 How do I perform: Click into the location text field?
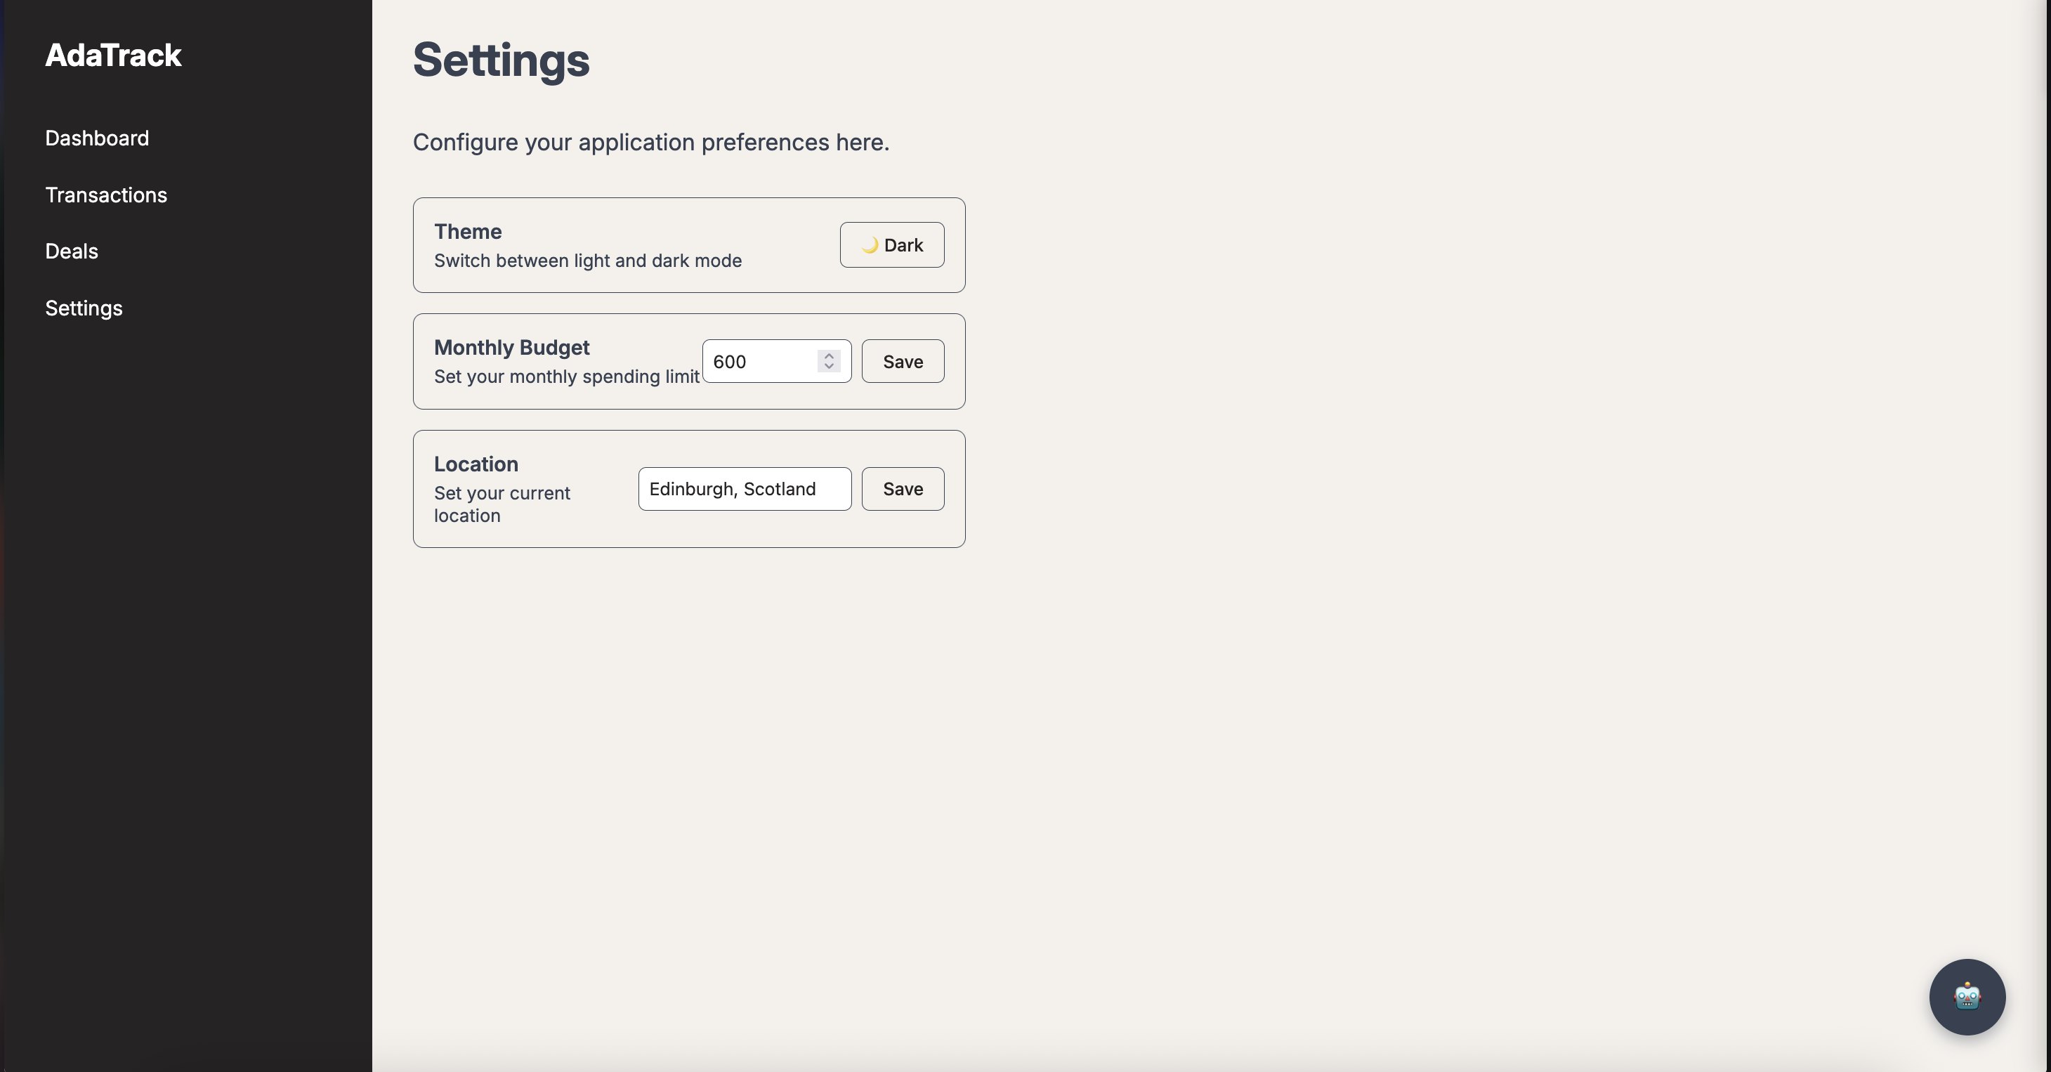pos(744,489)
